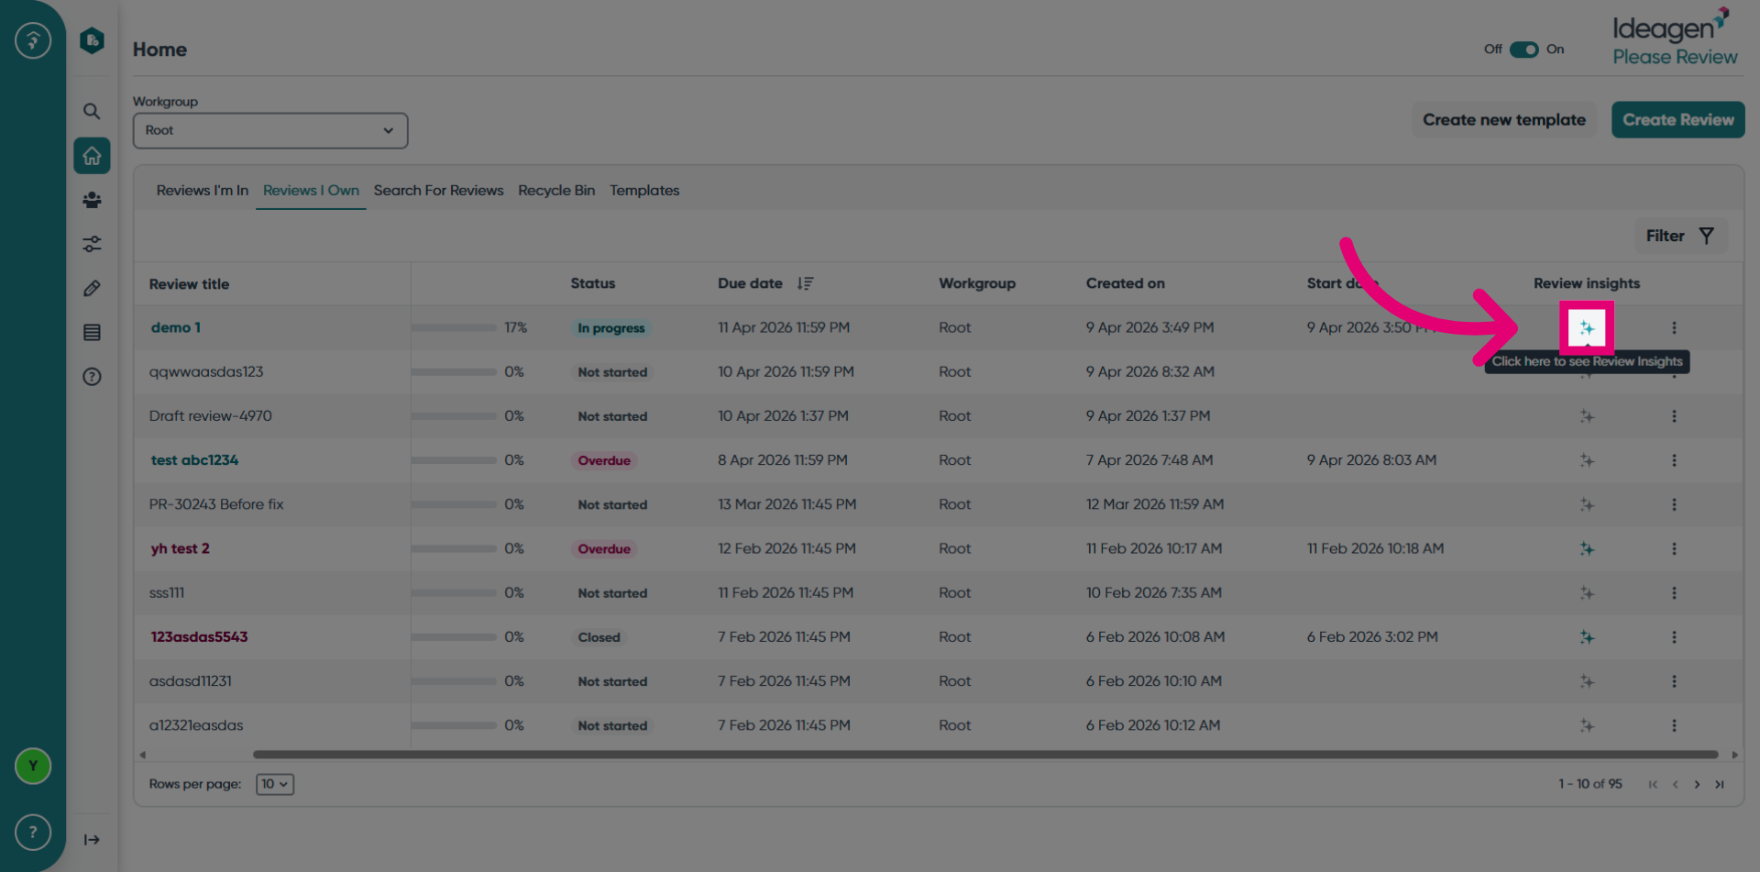Open the user avatar Y
Viewport: 1760px width, 872px height.
(x=33, y=766)
